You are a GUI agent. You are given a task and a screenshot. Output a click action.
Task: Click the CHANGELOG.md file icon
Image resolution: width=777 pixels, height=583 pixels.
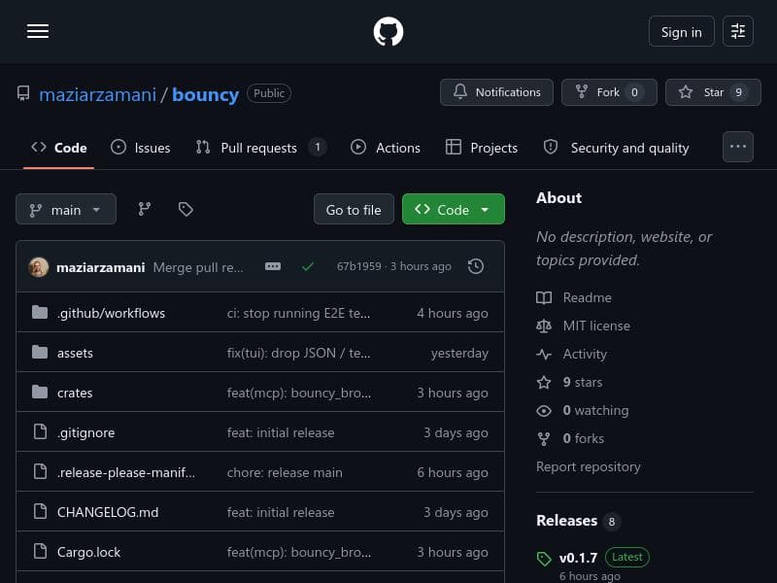(x=40, y=511)
